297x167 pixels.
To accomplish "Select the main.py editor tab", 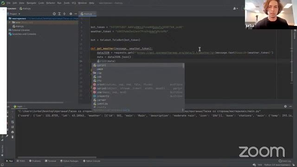I will pyautogui.click(x=88, y=14).
